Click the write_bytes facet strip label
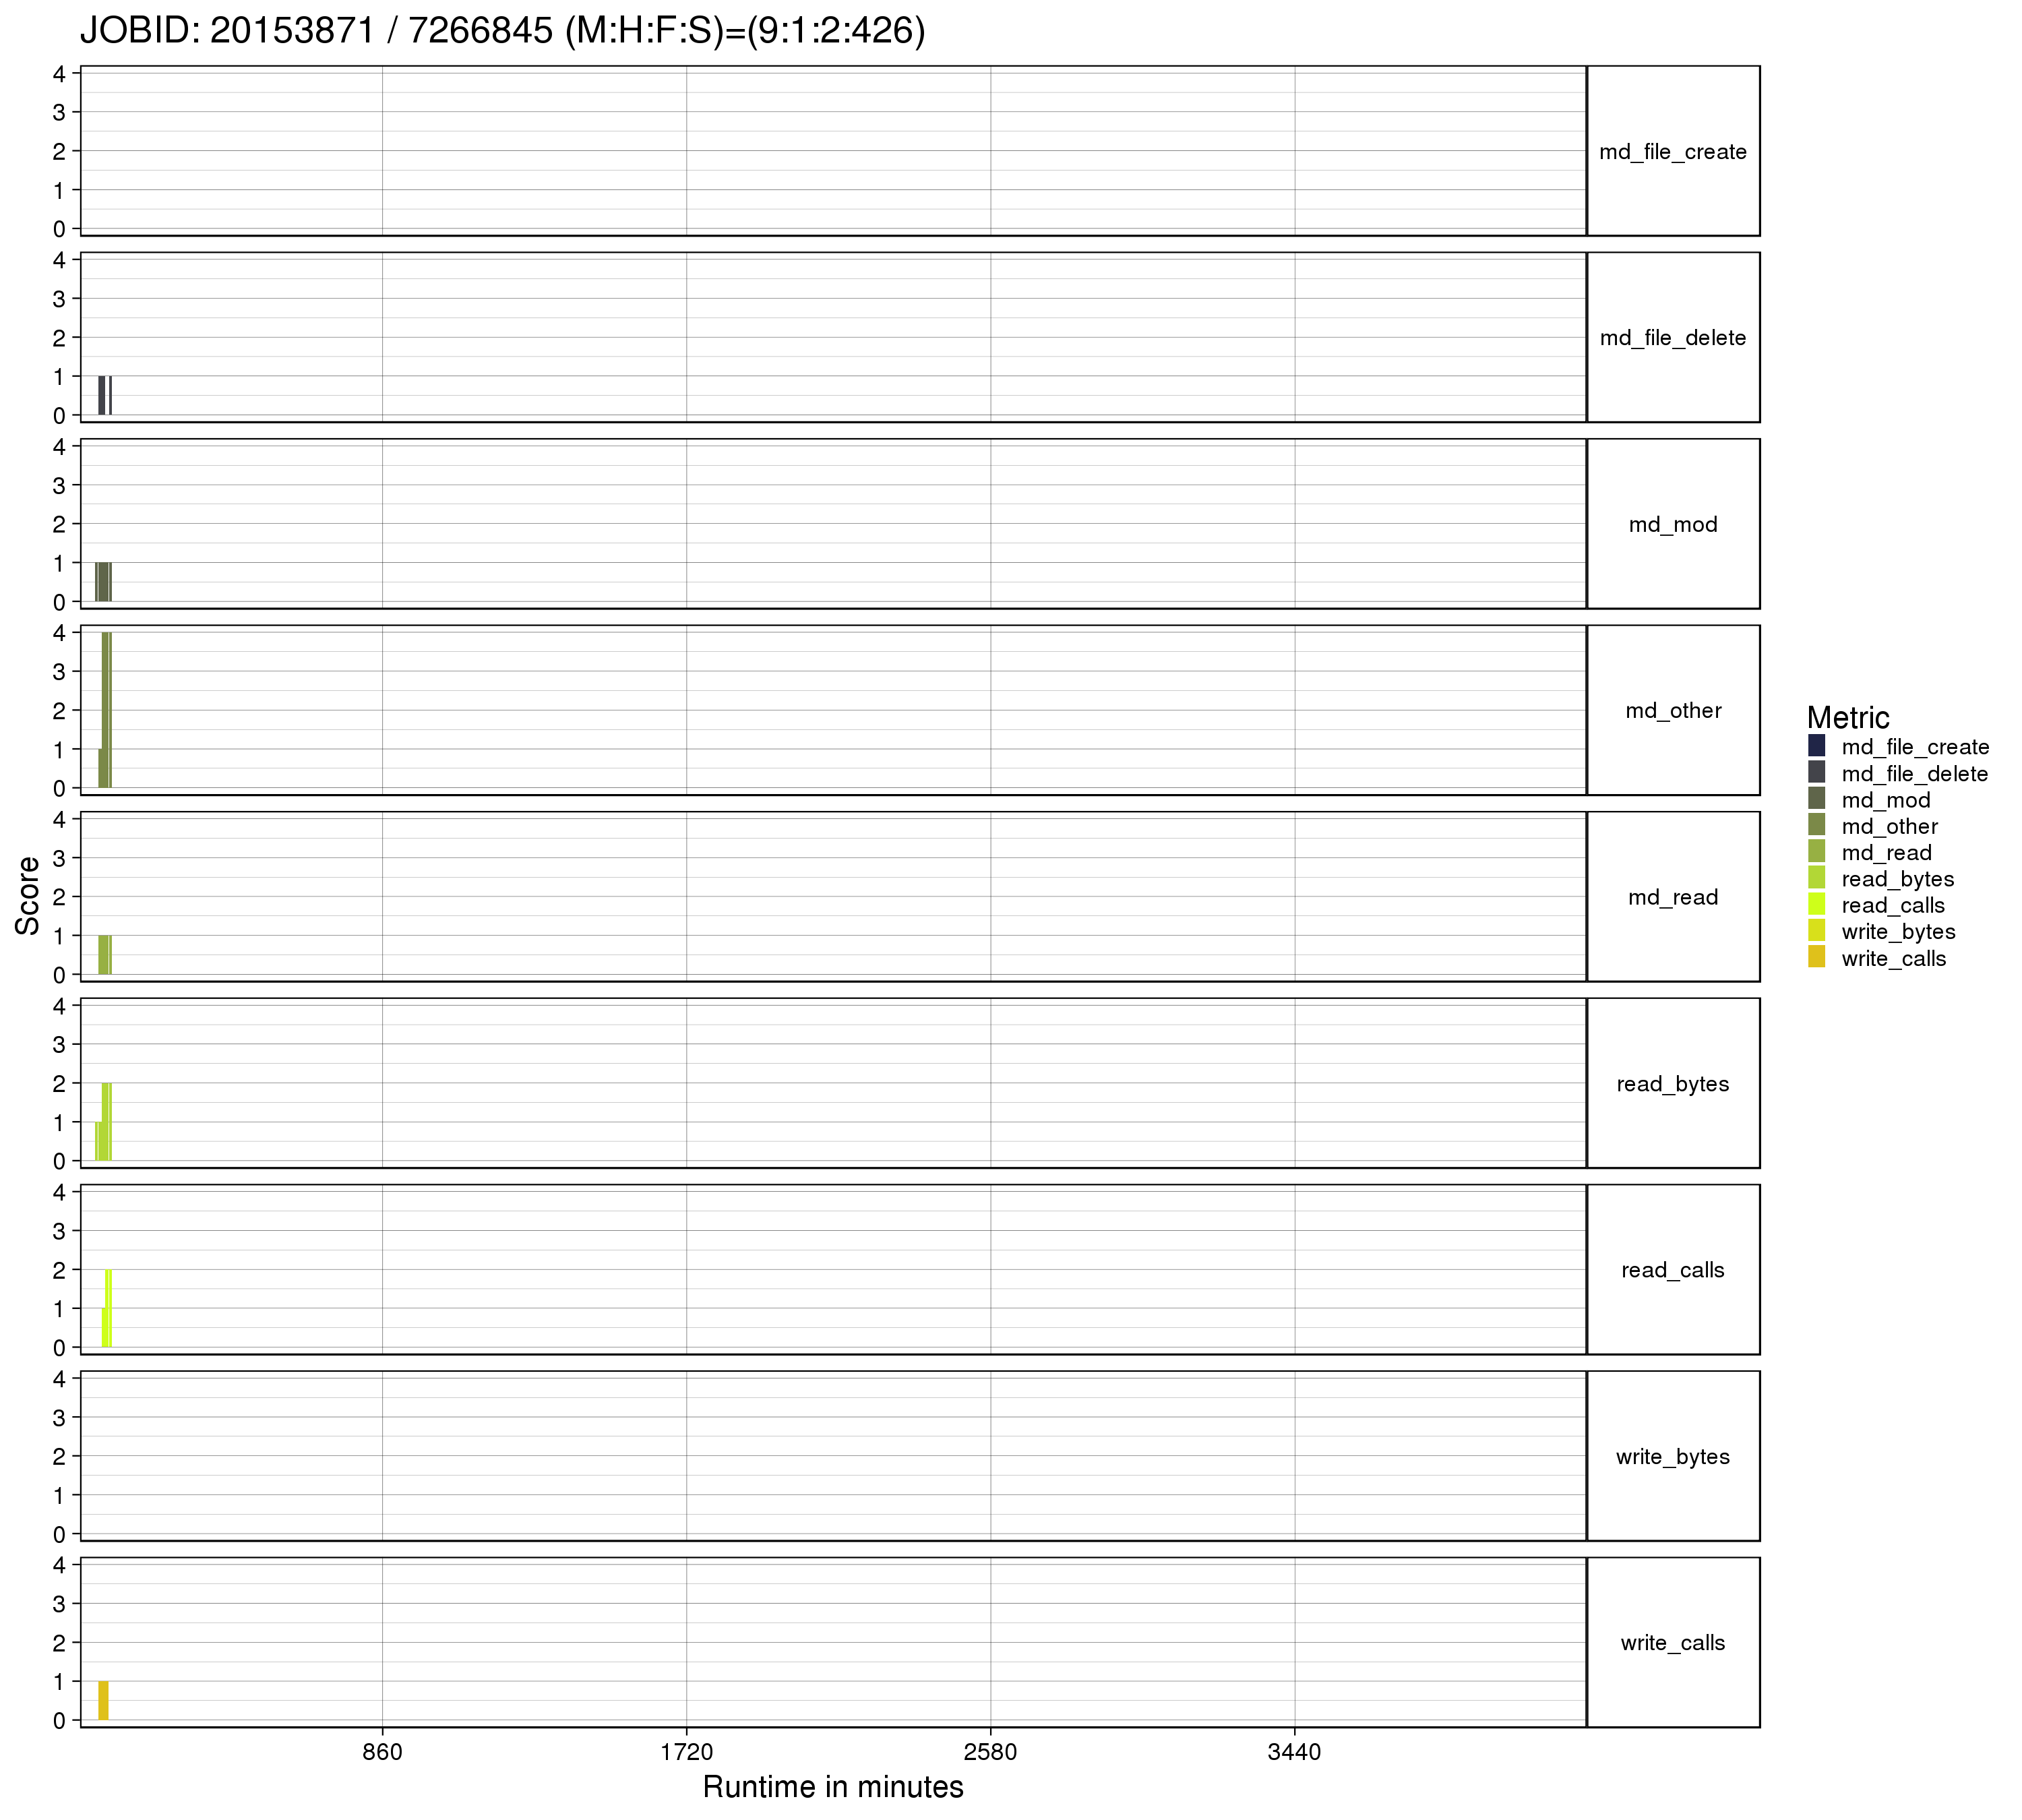This screenshot has width=2022, height=1820. 1673,1457
